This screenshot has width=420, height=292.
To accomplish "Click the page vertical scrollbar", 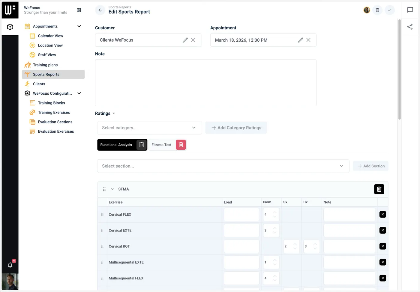I will [399, 69].
